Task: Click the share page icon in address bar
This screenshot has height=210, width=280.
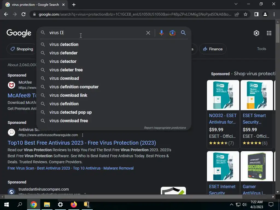Action: [x=237, y=14]
